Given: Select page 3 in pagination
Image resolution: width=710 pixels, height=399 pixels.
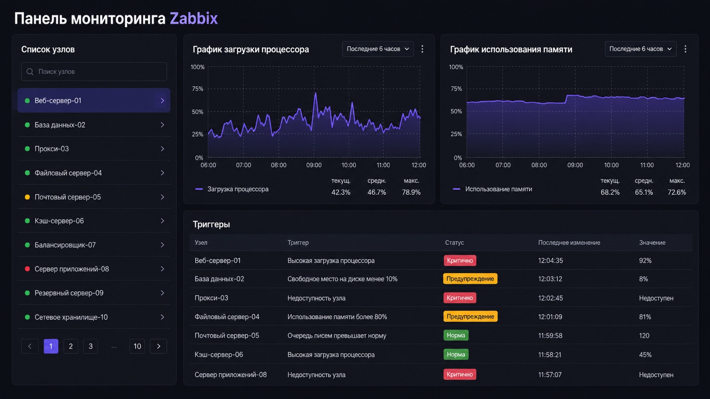Looking at the screenshot, I should 91,346.
